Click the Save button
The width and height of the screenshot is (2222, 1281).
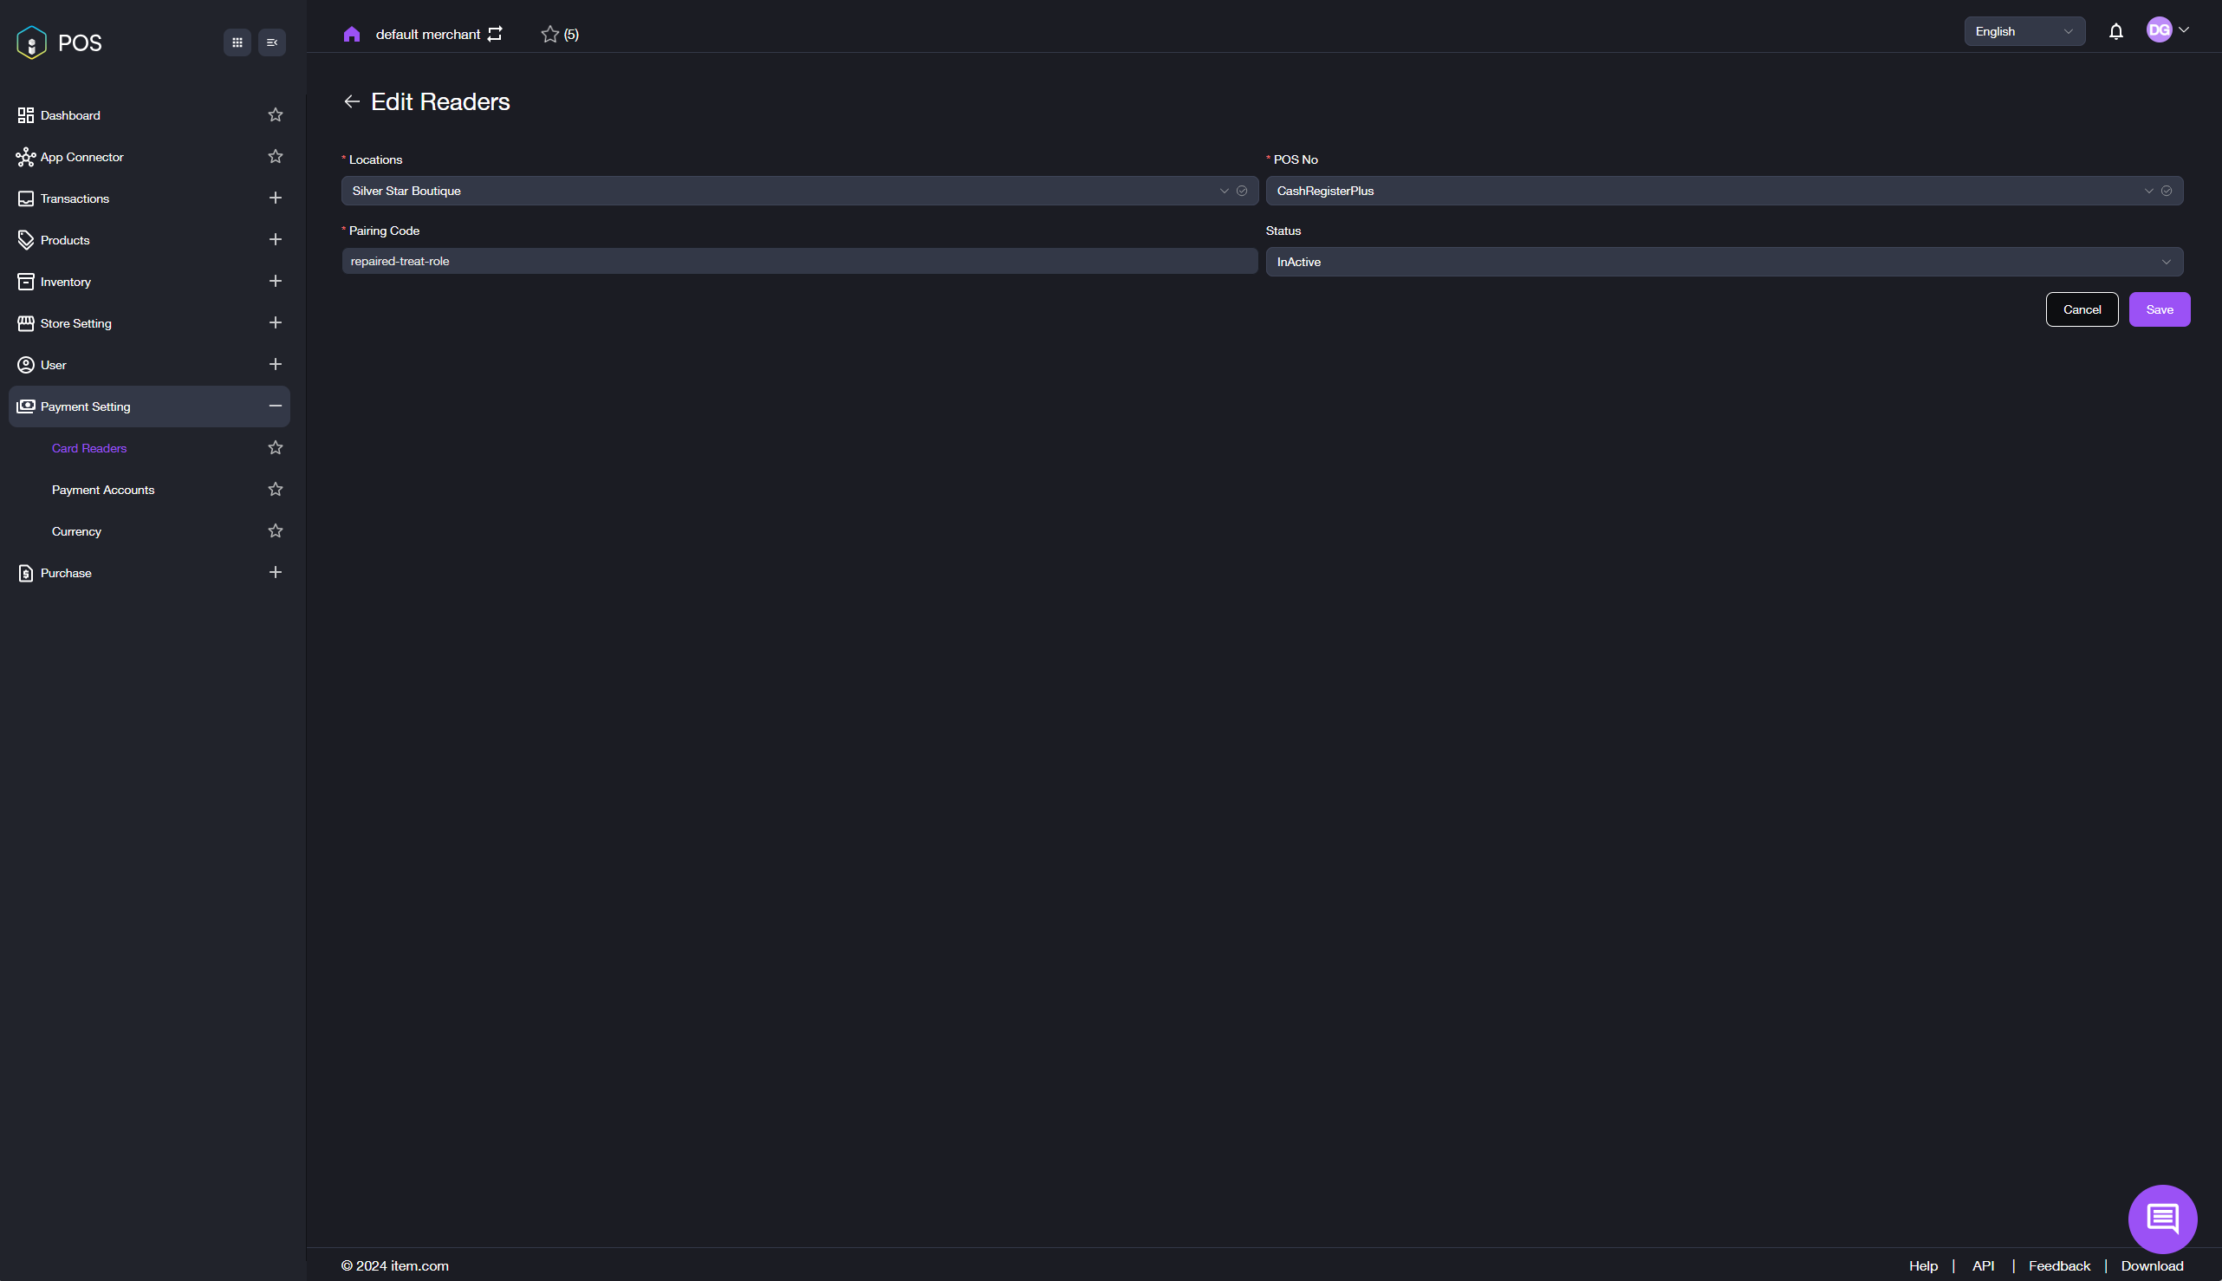[2159, 309]
